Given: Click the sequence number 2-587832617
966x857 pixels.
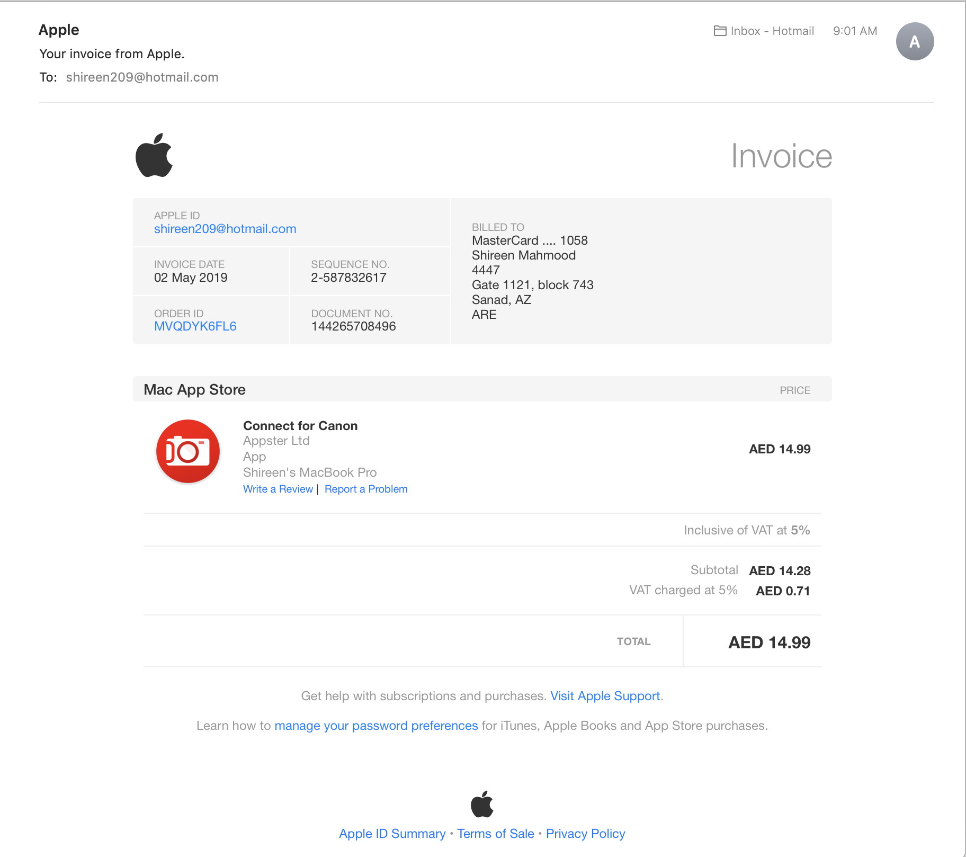Looking at the screenshot, I should (348, 278).
